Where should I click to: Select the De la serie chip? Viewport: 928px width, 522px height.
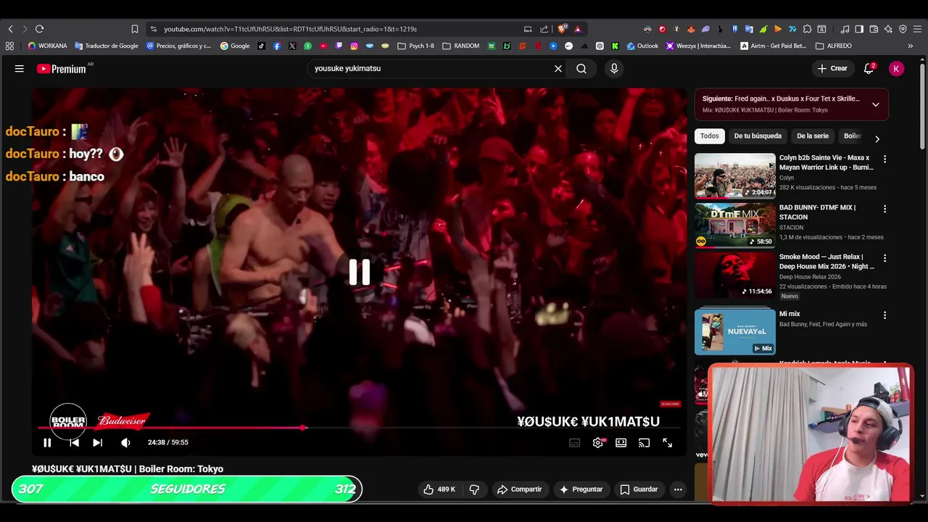pos(813,136)
